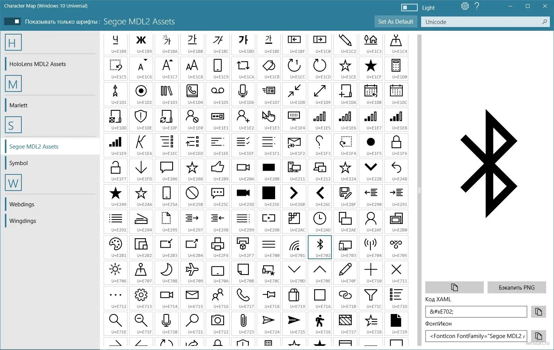Select the Wi-Fi signal glyph U+E701
The image size is (554, 350).
[294, 247]
